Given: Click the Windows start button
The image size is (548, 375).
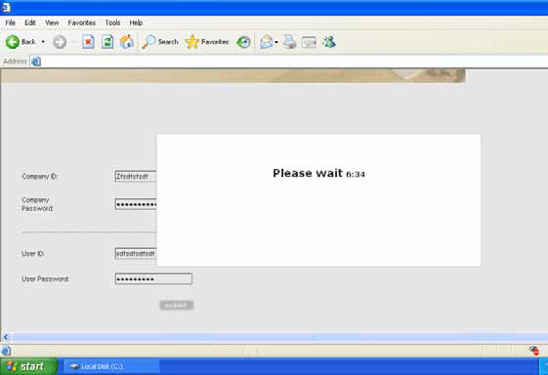Looking at the screenshot, I should (28, 366).
